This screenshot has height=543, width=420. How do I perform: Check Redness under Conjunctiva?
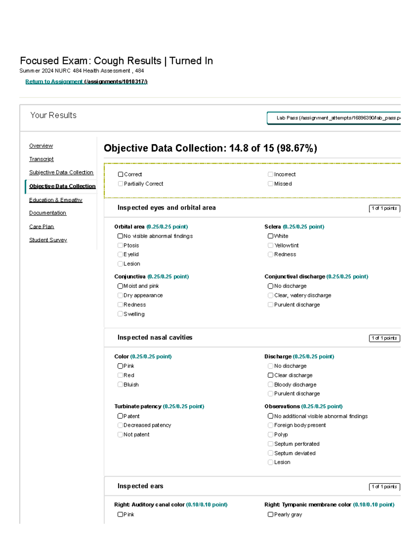click(x=120, y=305)
